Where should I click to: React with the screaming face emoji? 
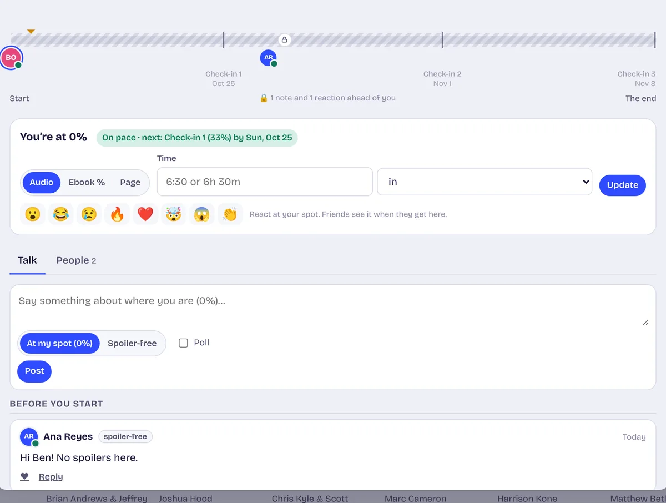click(202, 214)
